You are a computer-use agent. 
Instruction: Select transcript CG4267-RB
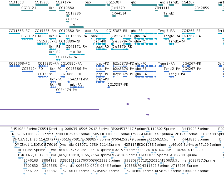coord(191,31)
